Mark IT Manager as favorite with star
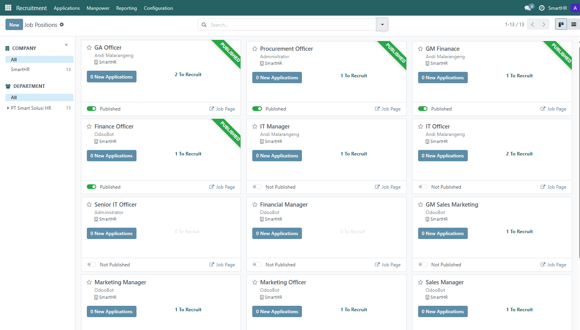 click(255, 127)
